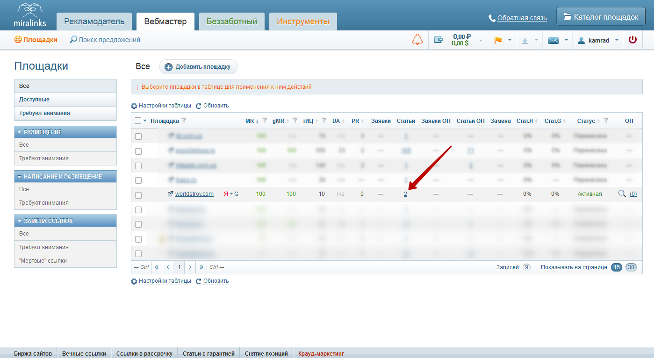Screen dimensions: 654x358
Task: Click the page number field showing 1
Action: pyautogui.click(x=179, y=267)
